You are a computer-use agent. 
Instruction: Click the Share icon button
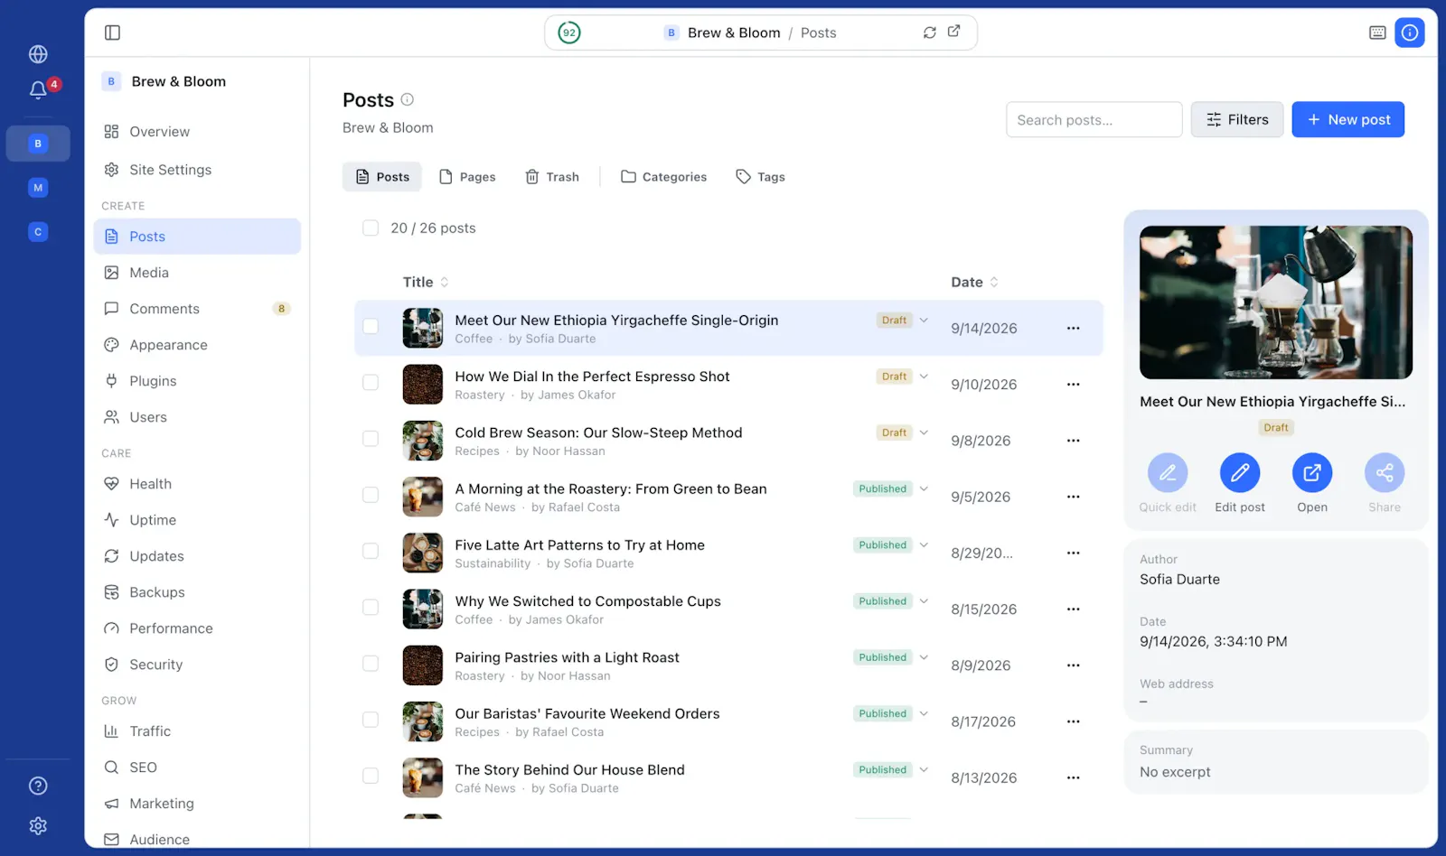[1385, 472]
